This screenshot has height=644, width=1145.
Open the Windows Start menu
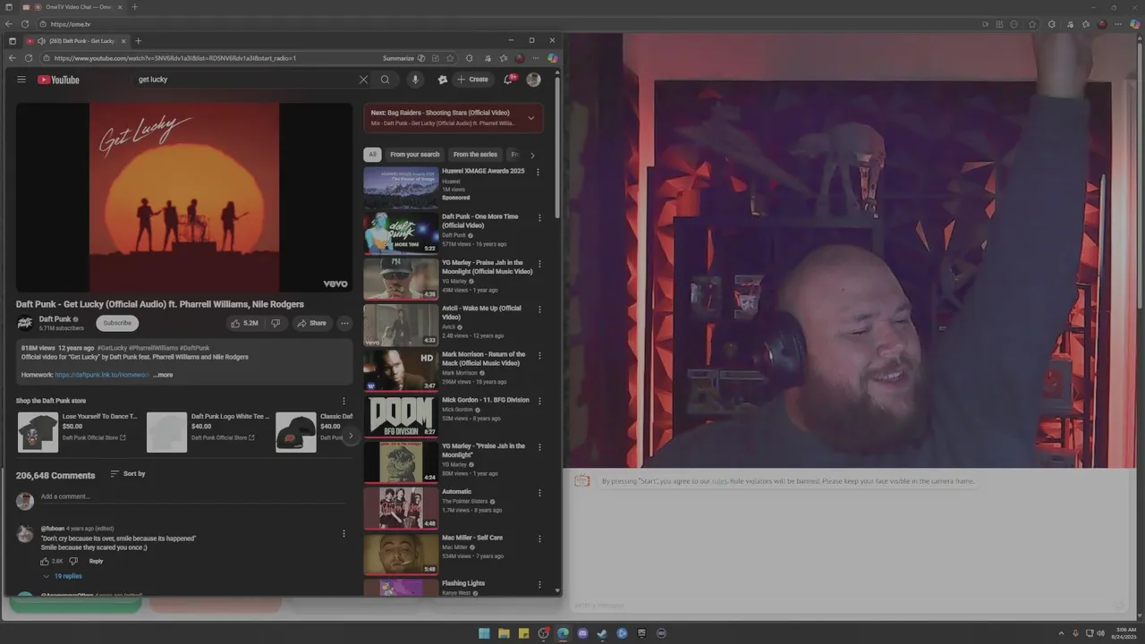click(484, 633)
